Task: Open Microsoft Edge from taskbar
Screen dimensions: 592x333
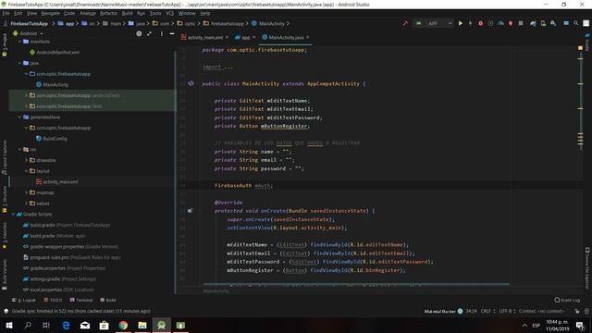Action: 66,325
